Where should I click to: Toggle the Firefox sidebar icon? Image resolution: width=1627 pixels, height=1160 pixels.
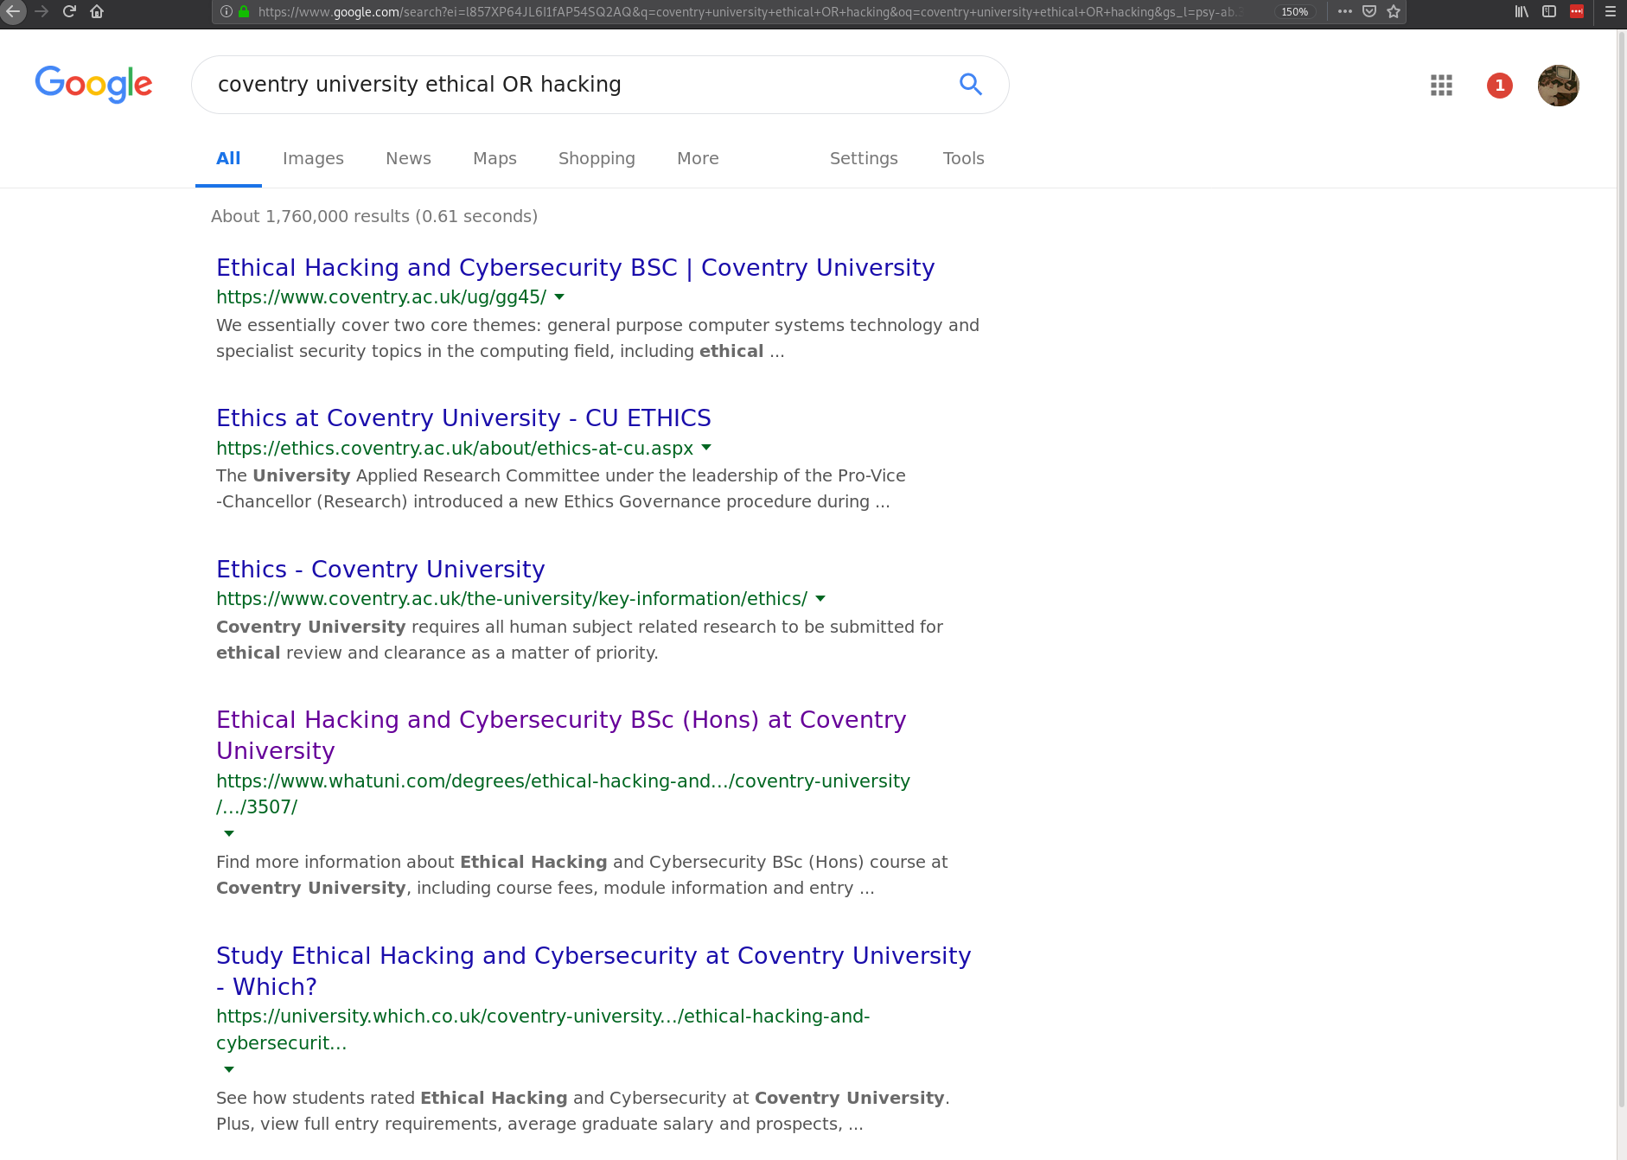(1549, 12)
